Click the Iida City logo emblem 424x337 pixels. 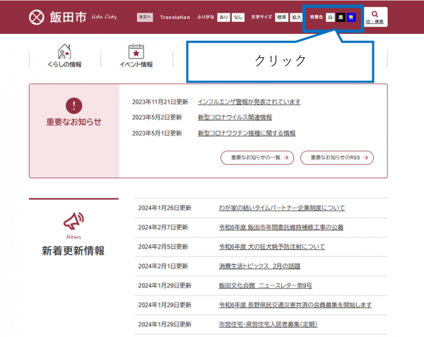coord(37,17)
